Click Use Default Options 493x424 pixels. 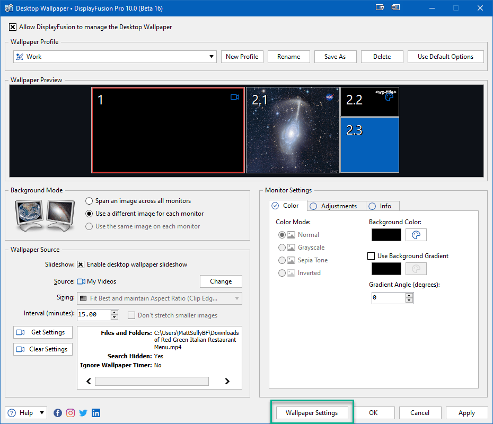(x=445, y=56)
